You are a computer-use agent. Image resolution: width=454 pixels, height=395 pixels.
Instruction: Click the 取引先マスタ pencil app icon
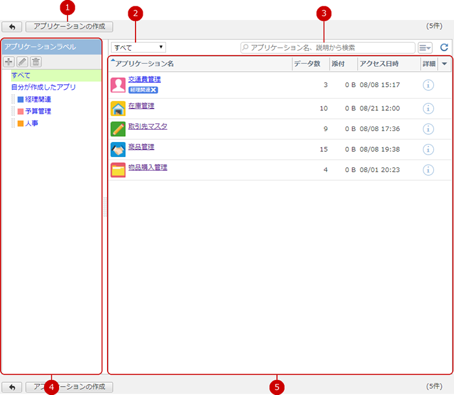[x=118, y=129]
